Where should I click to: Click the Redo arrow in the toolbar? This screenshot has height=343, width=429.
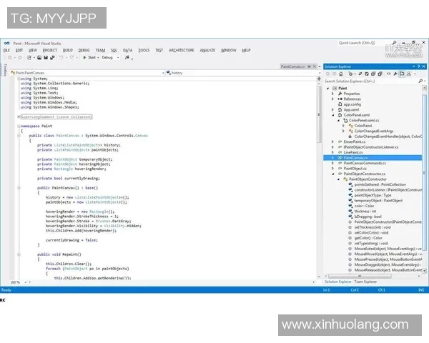point(71,58)
